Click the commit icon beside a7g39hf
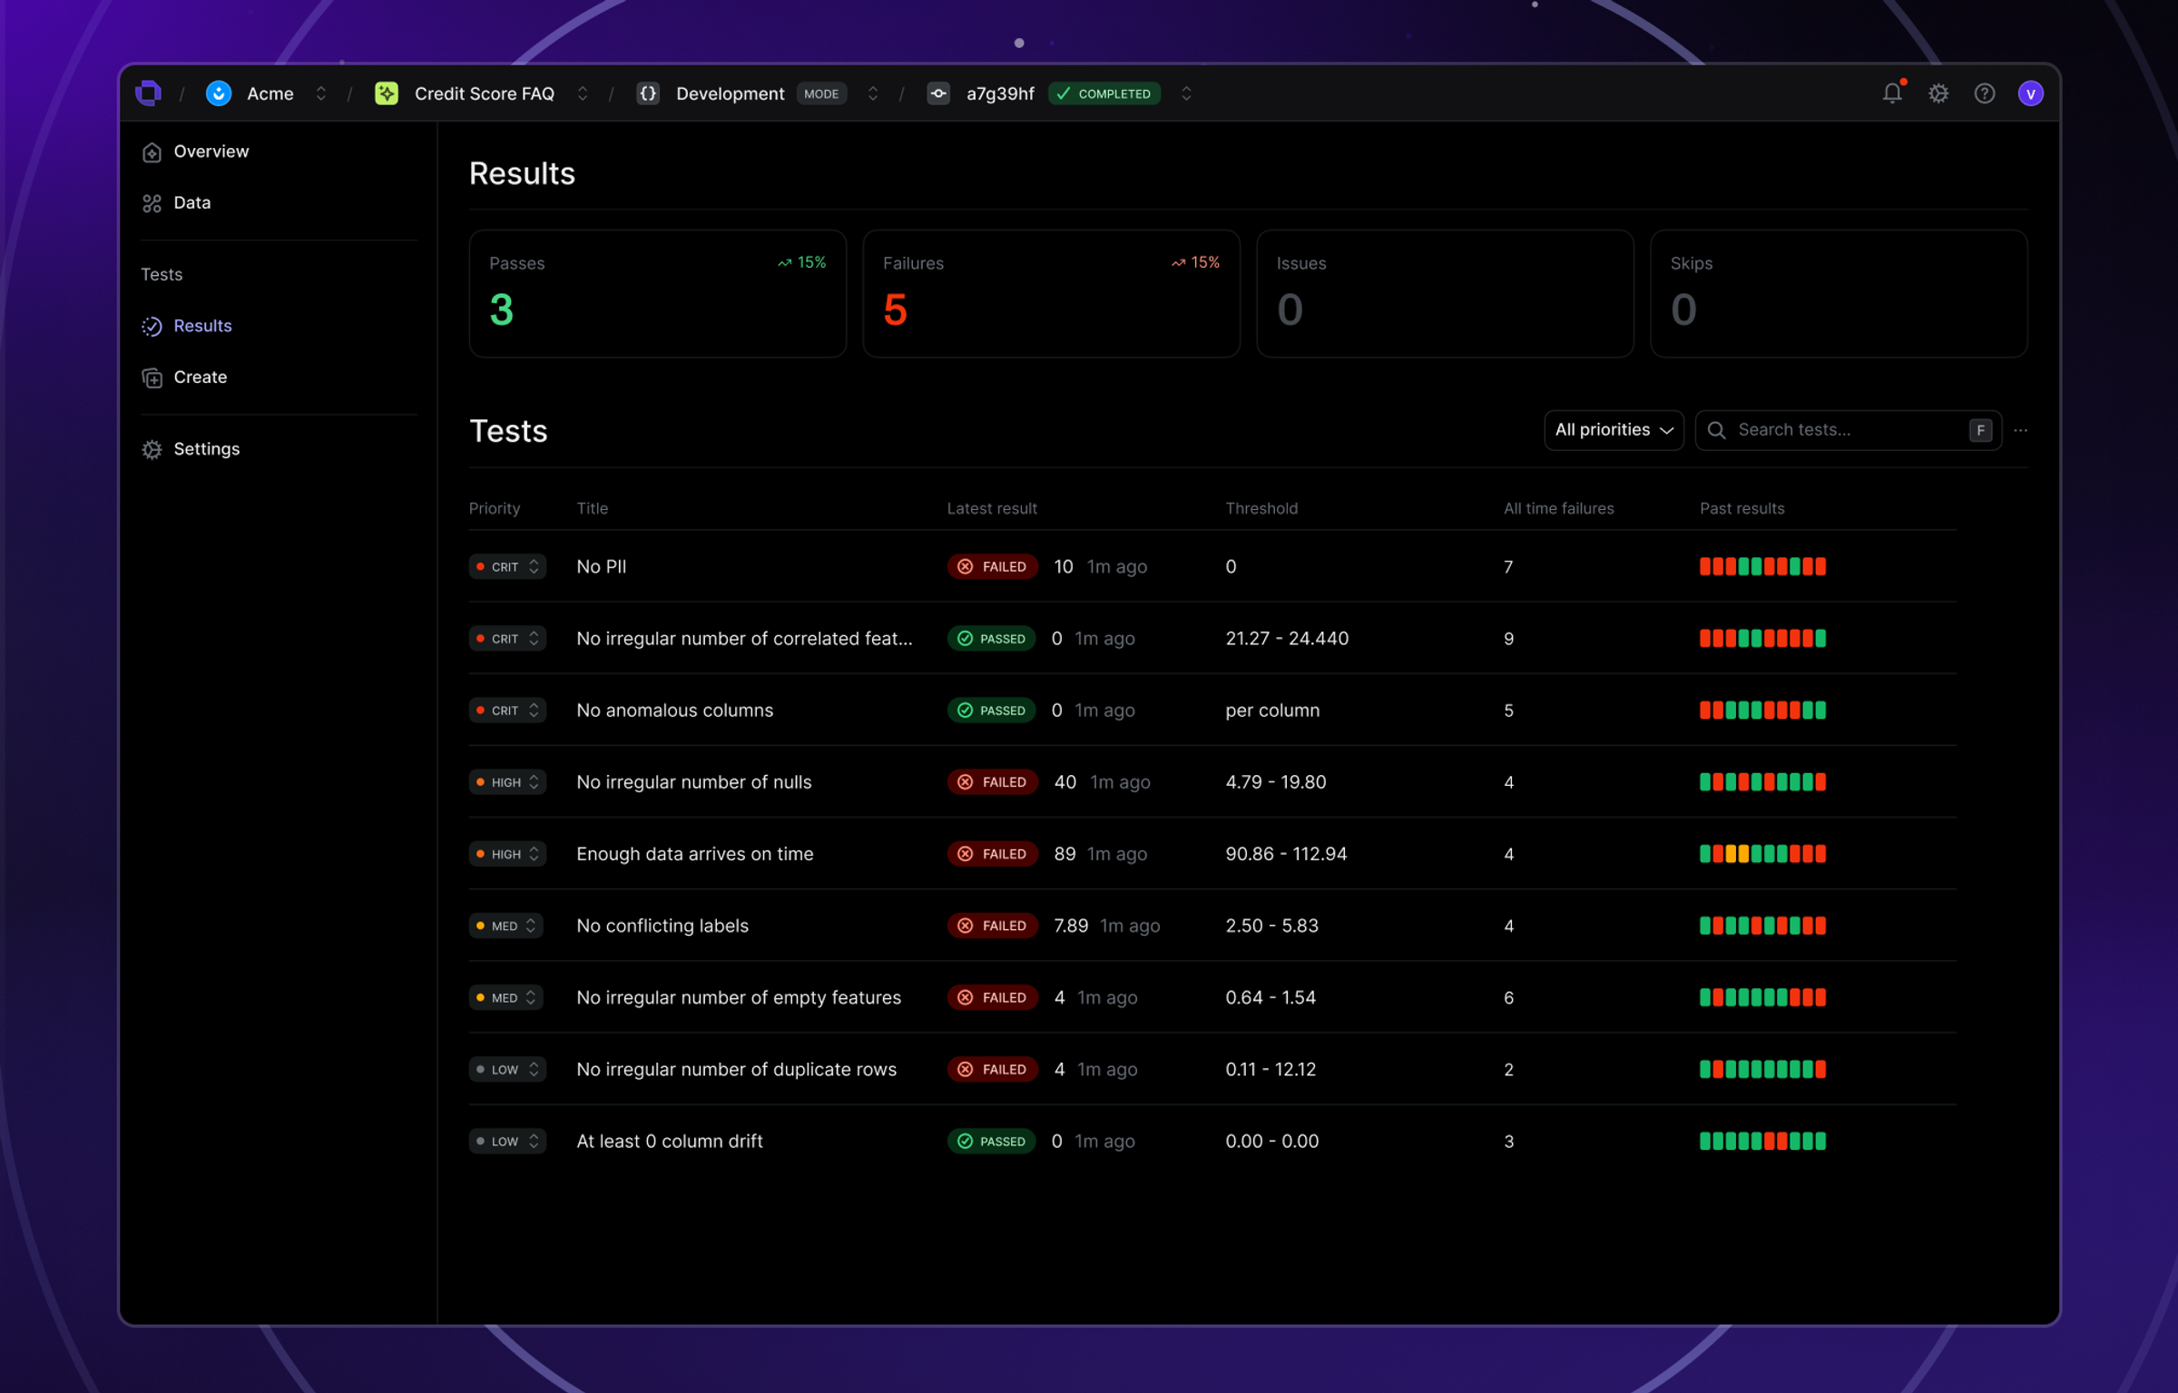Screen dimensions: 2178x1393 (938, 93)
